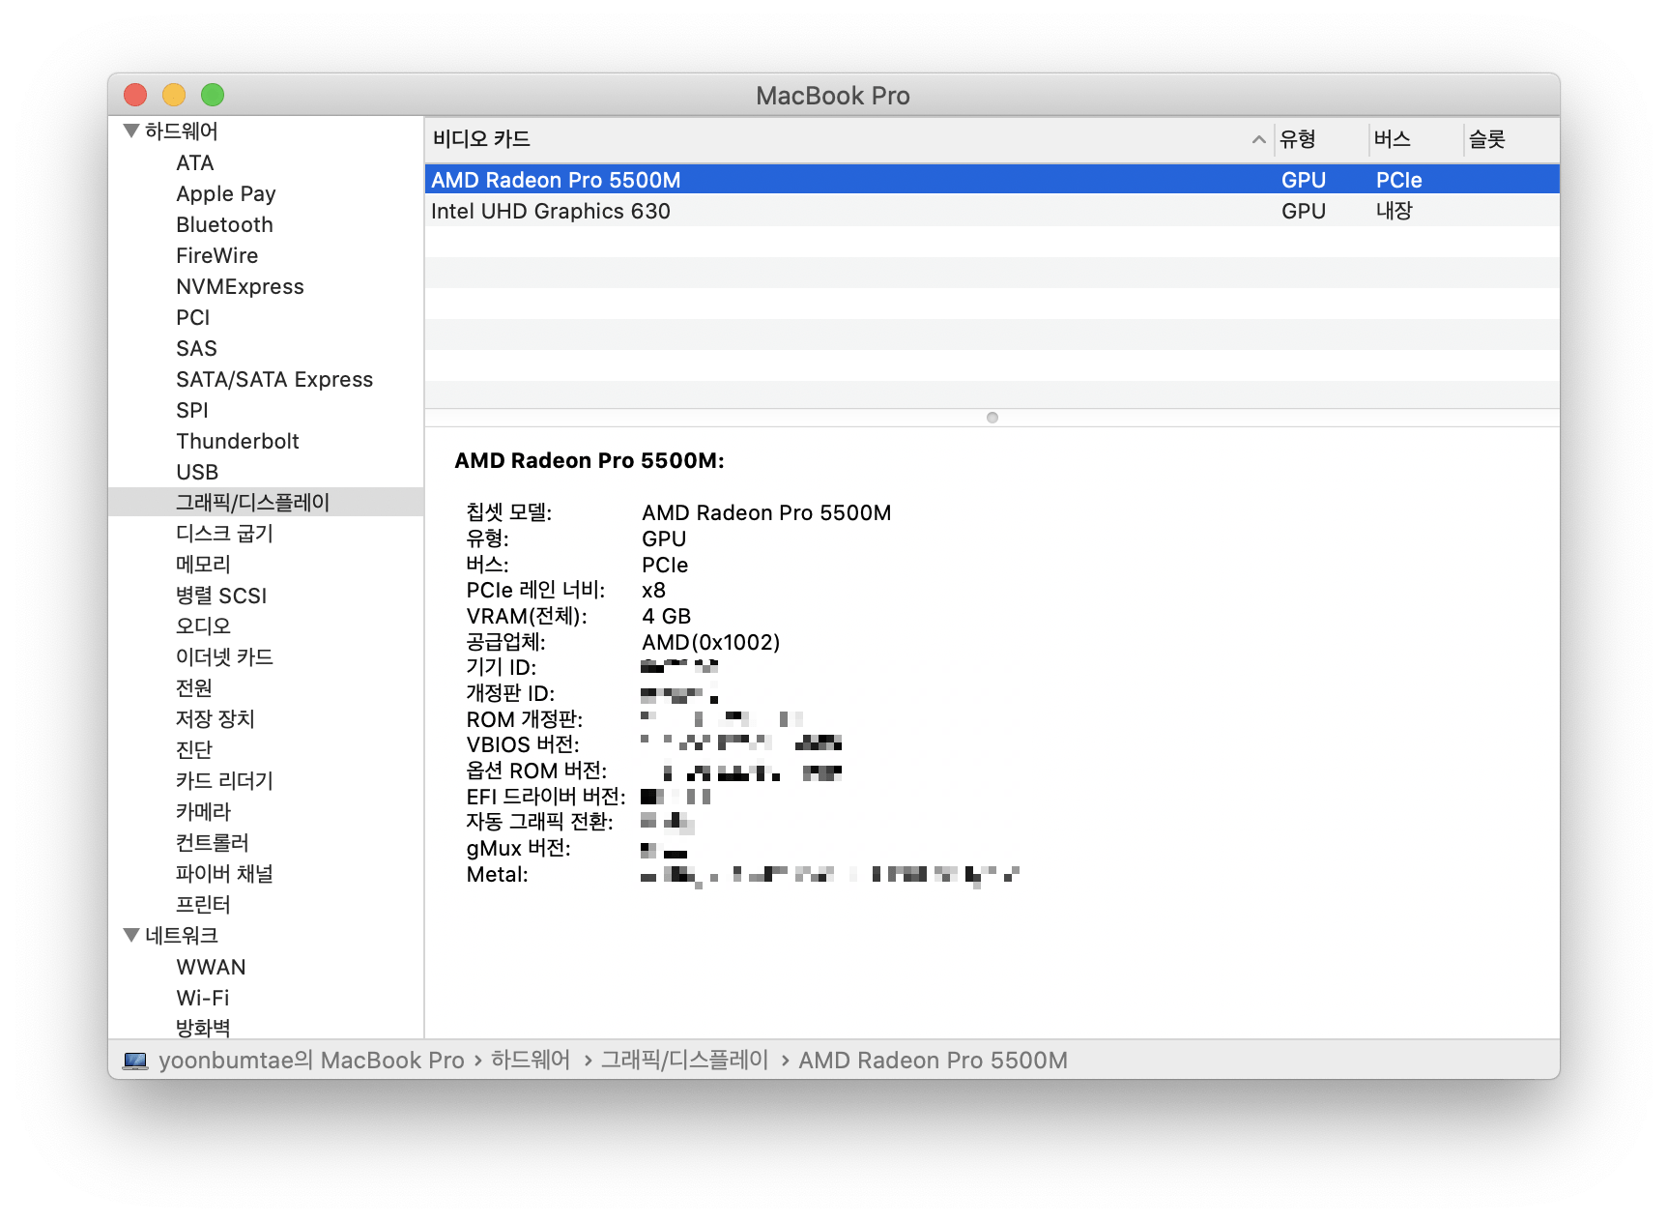Select Thunderbolt in the sidebar
Viewport: 1668px width, 1222px height.
point(237,441)
